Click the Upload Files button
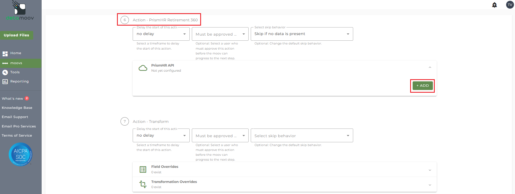Image resolution: width=515 pixels, height=194 pixels. (16, 35)
